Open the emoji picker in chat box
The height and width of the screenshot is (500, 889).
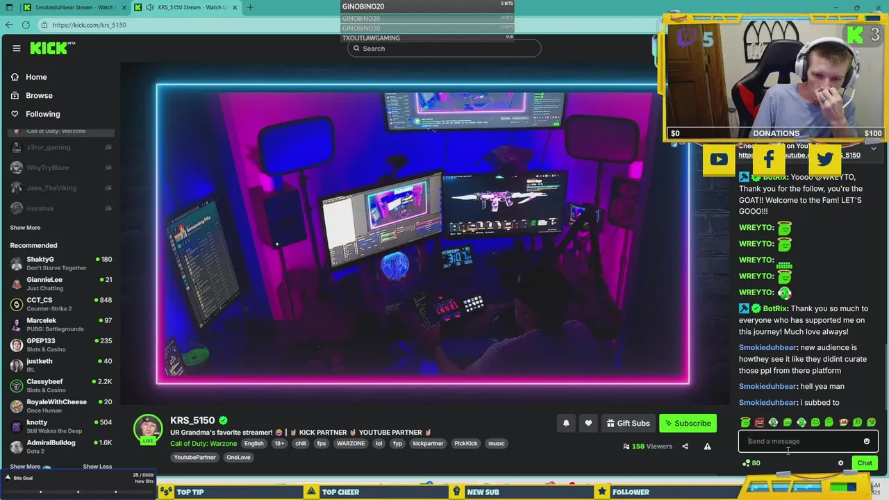point(867,441)
